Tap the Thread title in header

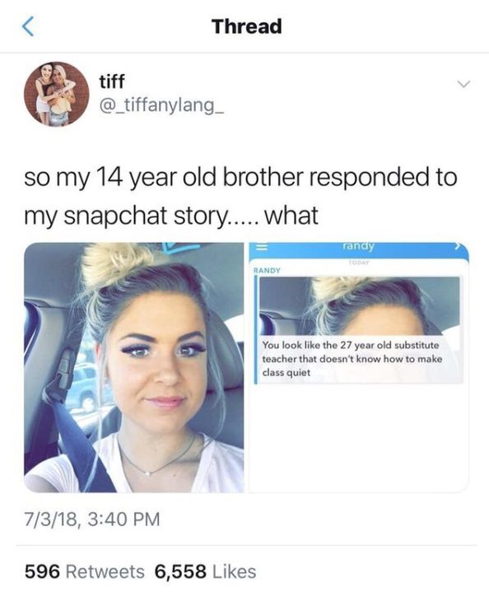pos(247,26)
